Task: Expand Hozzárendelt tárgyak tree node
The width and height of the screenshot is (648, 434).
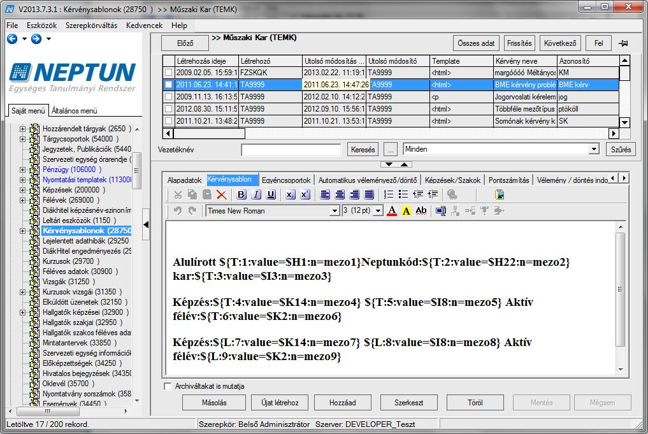Action: click(23, 129)
